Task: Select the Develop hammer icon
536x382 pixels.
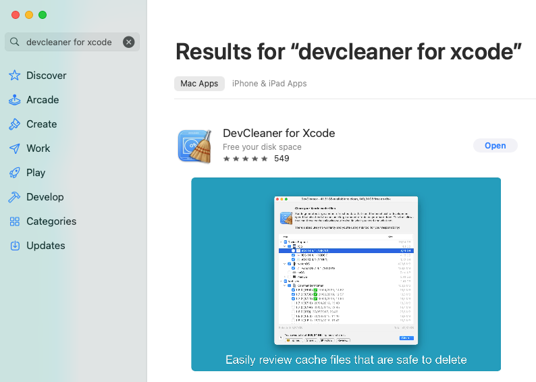Action: point(14,197)
